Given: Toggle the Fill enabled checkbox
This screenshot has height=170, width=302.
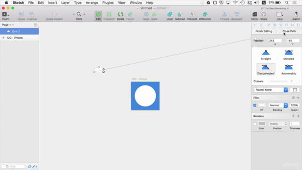Looking at the screenshot, I should click(255, 105).
